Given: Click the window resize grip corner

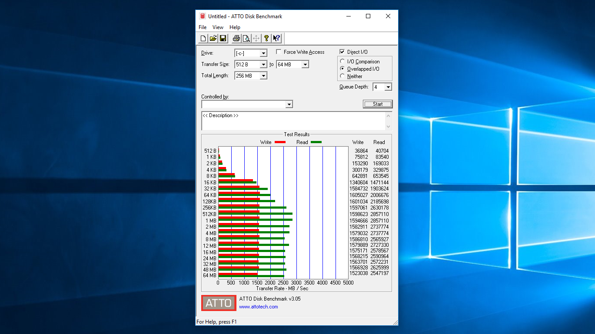Looking at the screenshot, I should point(395,322).
